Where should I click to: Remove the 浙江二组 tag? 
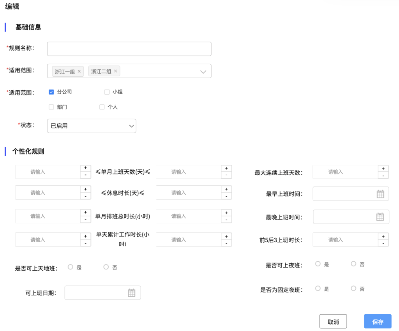point(115,71)
